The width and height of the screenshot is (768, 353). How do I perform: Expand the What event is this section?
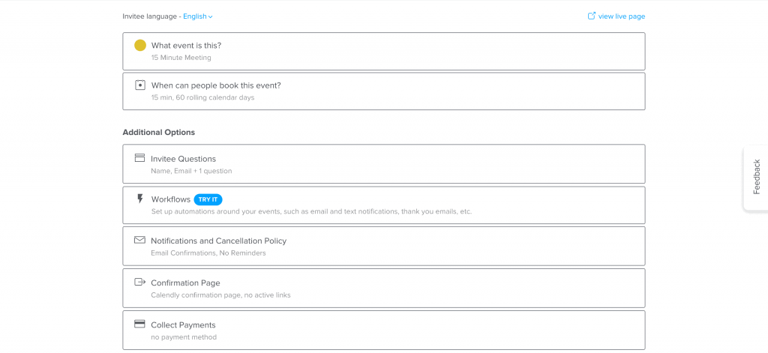point(384,52)
